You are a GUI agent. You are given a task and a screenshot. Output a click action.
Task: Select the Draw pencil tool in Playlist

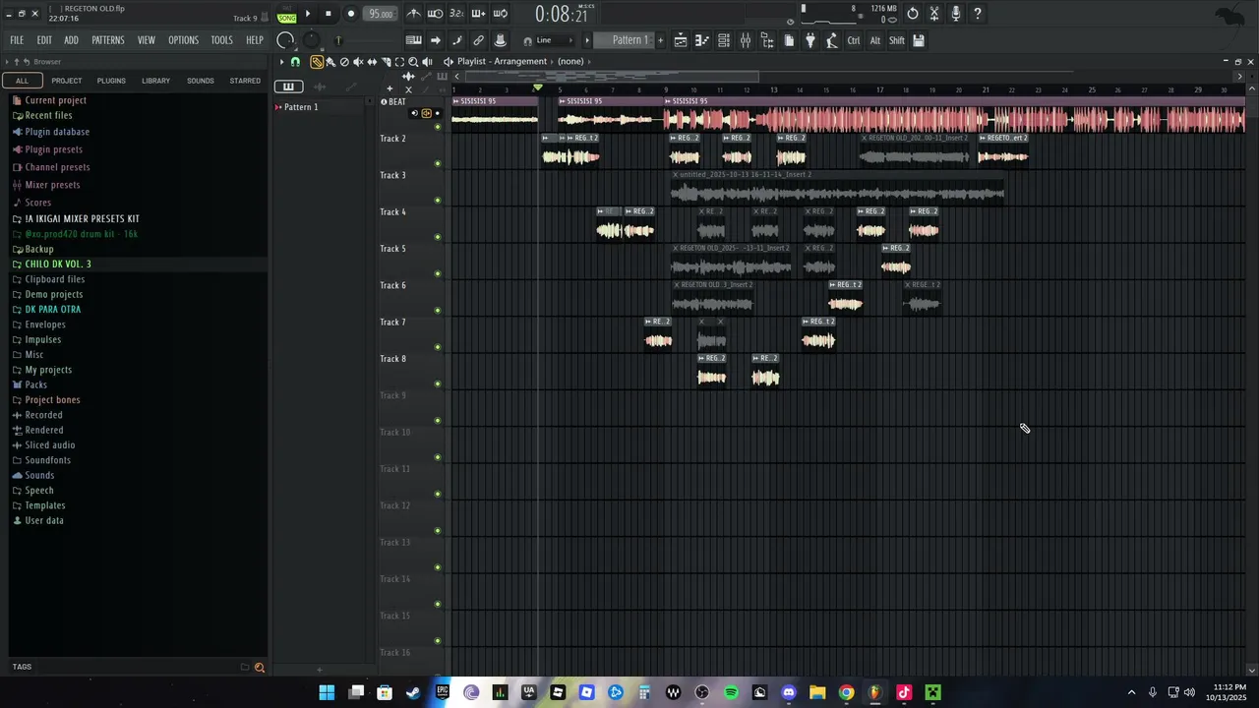tap(316, 61)
